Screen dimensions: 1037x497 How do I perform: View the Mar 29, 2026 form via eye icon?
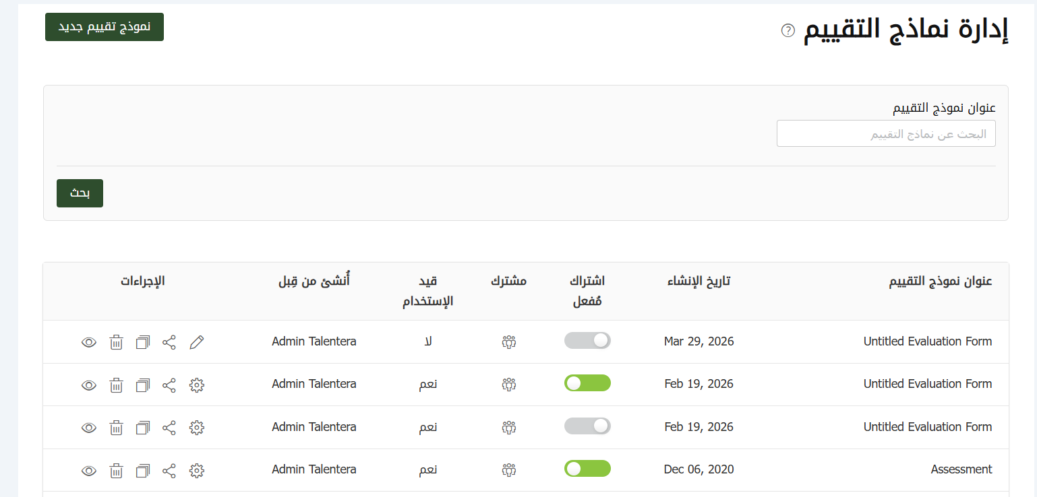click(x=89, y=342)
